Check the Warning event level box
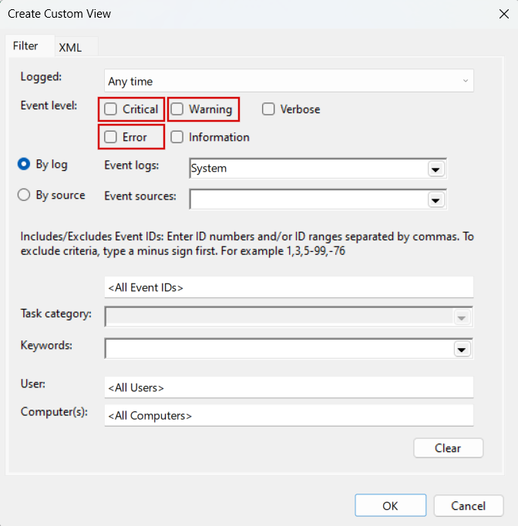 [177, 109]
